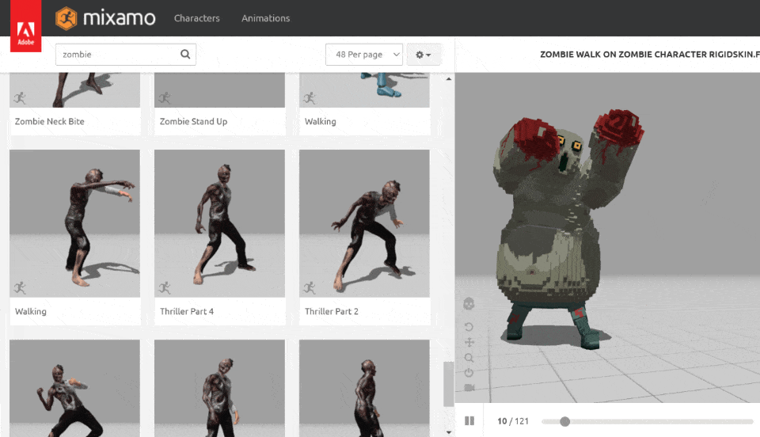Screen dimensions: 760x437
Task: Click the Zombie Stand Up label
Action: pyautogui.click(x=193, y=122)
